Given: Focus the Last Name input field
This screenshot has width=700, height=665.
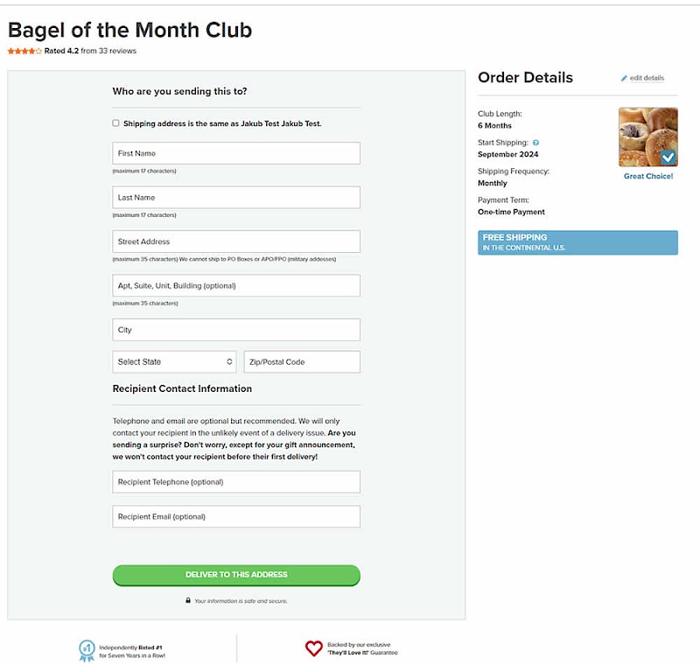Looking at the screenshot, I should pyautogui.click(x=236, y=198).
